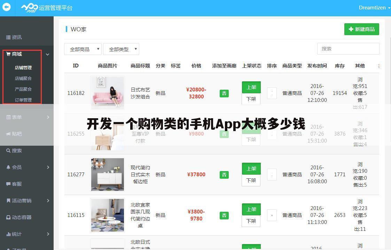This screenshot has height=250, width=391.
Task: Expand the 统计 submenu arrow
Action: coord(48,234)
